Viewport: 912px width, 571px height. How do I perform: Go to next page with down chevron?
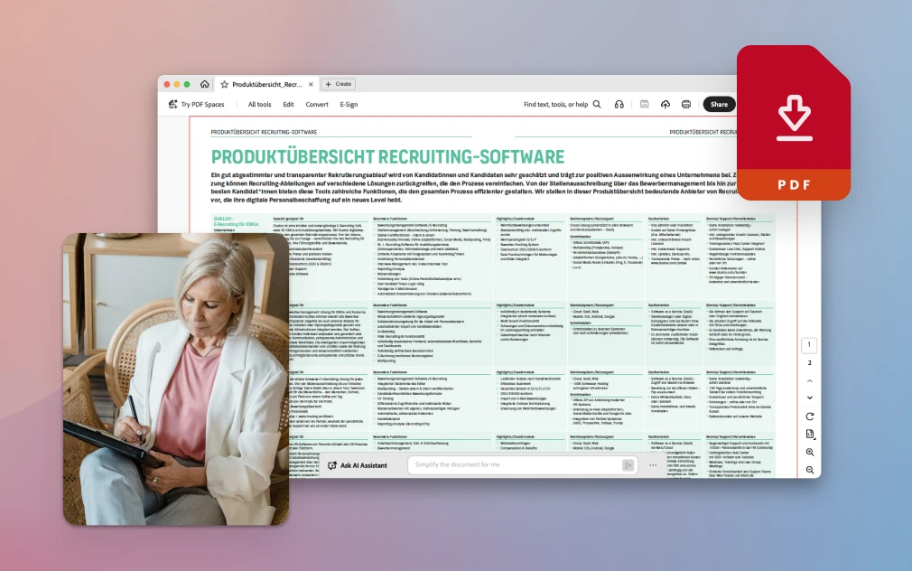810,398
